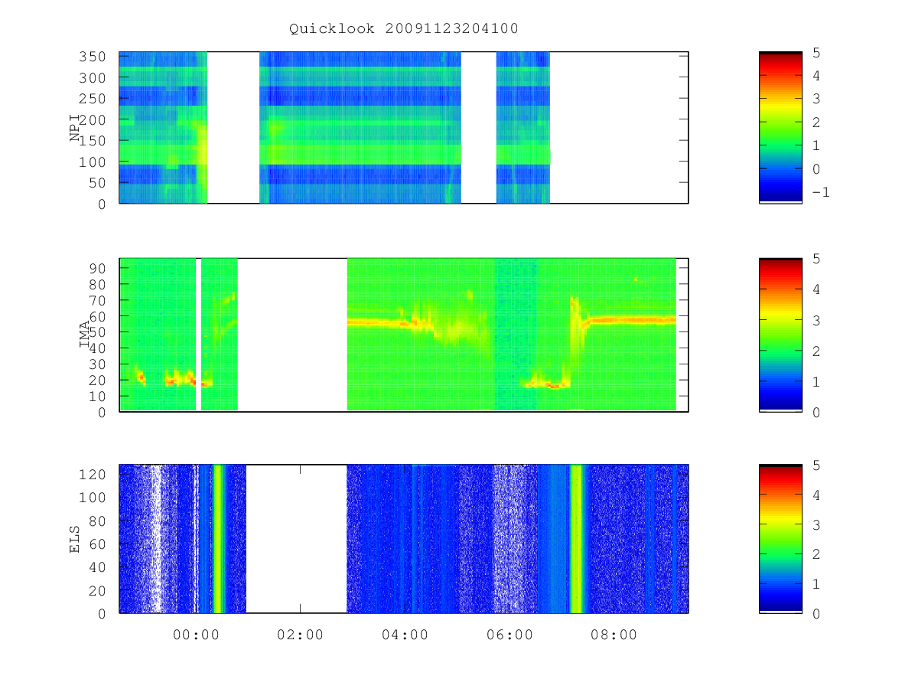Click the -1 label on NPI color scale
Viewport: 918px width, 689px height.
820,192
